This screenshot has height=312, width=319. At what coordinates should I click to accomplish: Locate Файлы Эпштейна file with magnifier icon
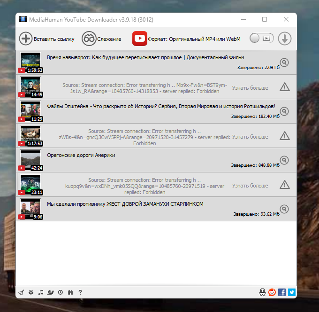284,111
